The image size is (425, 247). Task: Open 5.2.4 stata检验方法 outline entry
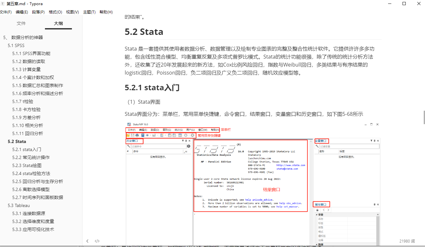(31, 173)
